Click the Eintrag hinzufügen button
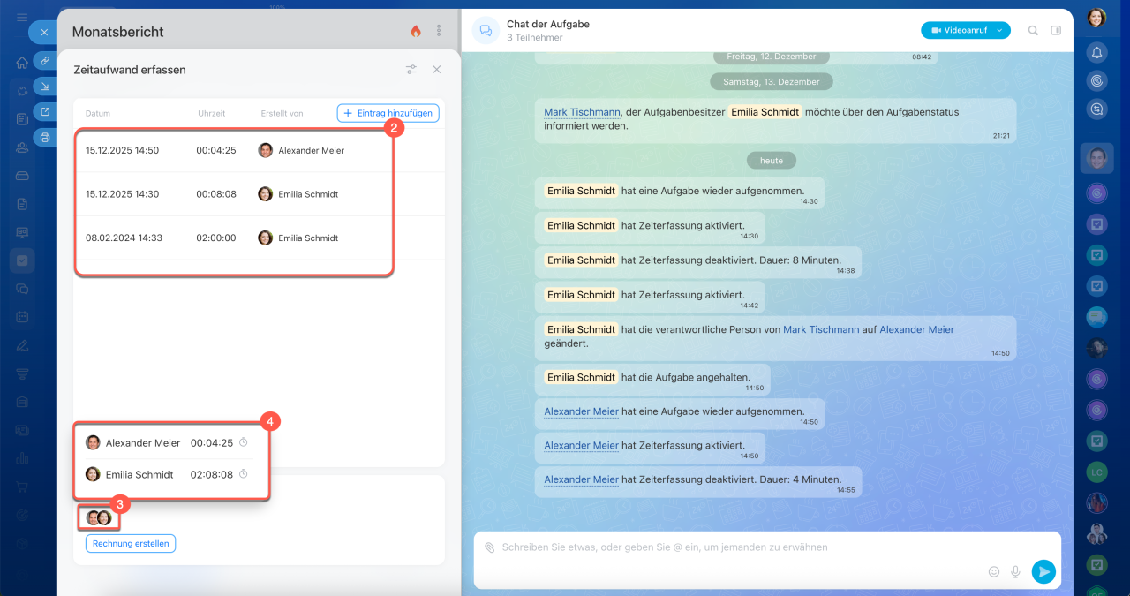Image resolution: width=1130 pixels, height=596 pixels. point(388,113)
